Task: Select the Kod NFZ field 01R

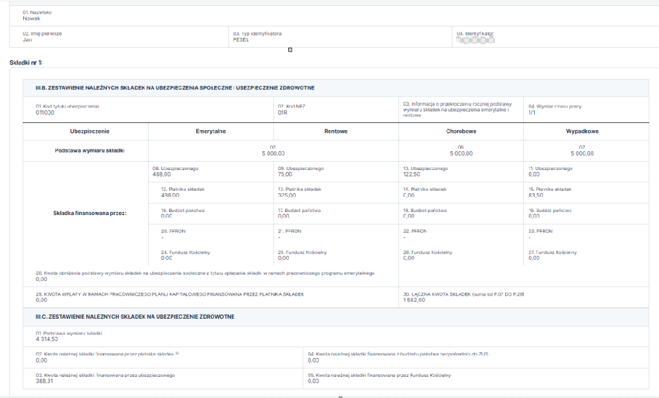Action: pyautogui.click(x=282, y=112)
